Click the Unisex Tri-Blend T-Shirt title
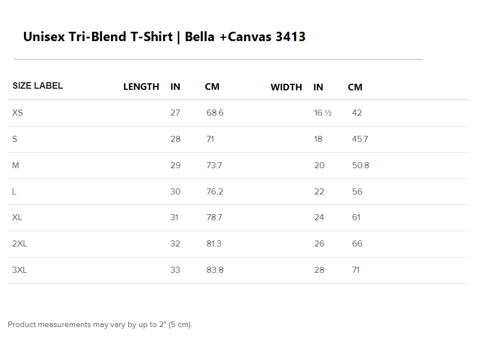 (x=164, y=37)
